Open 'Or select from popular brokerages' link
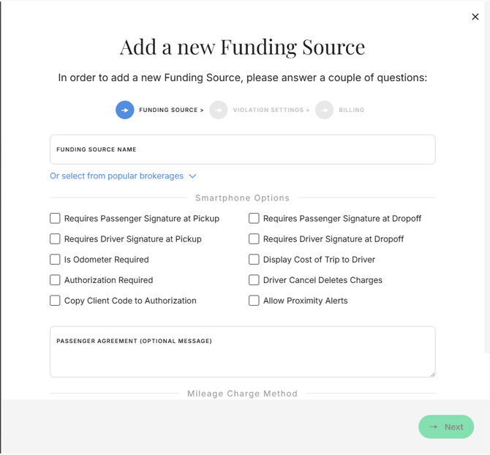 116,176
